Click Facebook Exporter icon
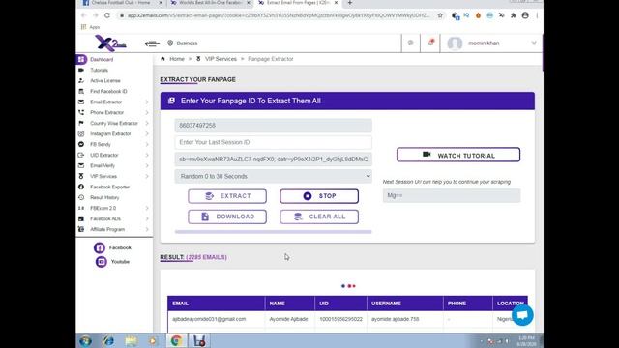 [x=81, y=187]
